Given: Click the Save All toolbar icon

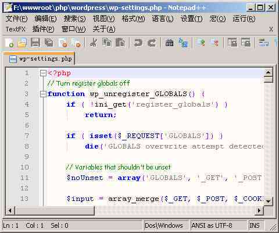Looking at the screenshot, I should tap(49, 43).
